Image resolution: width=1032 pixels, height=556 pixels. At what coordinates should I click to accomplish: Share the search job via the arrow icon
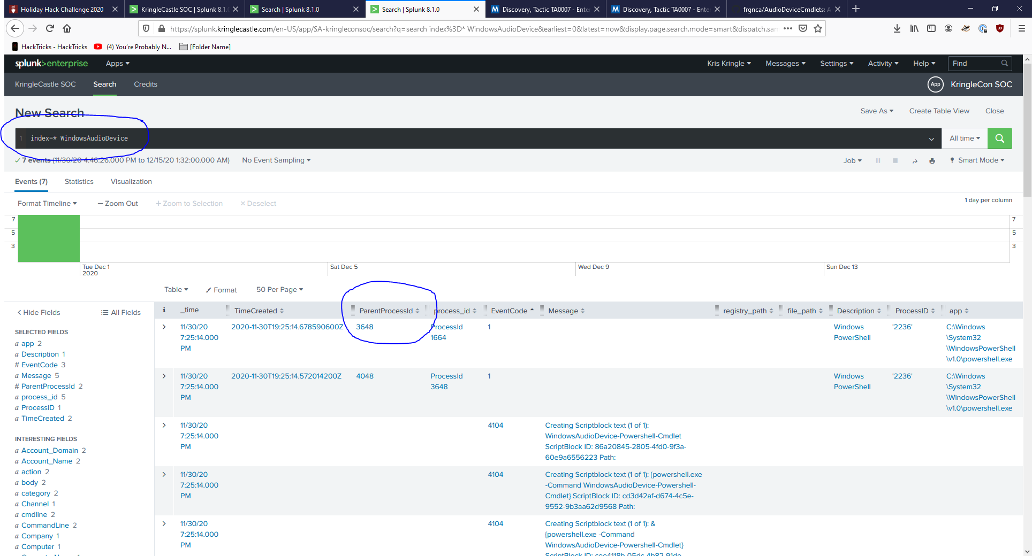pos(914,161)
